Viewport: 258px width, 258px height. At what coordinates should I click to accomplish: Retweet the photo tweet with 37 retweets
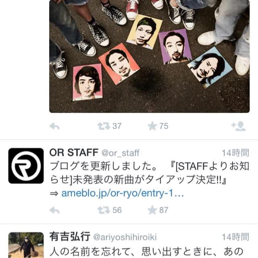point(104,126)
